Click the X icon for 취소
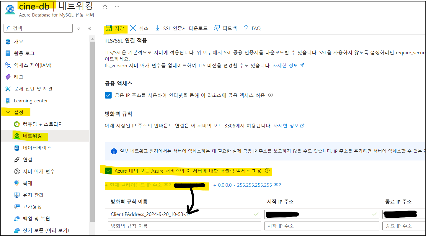 [133, 28]
